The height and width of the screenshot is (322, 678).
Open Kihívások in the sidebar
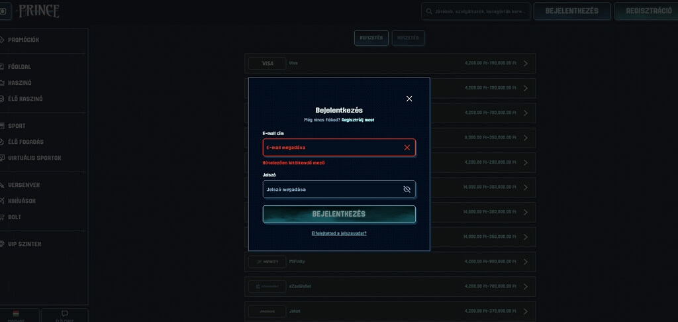pos(22,201)
